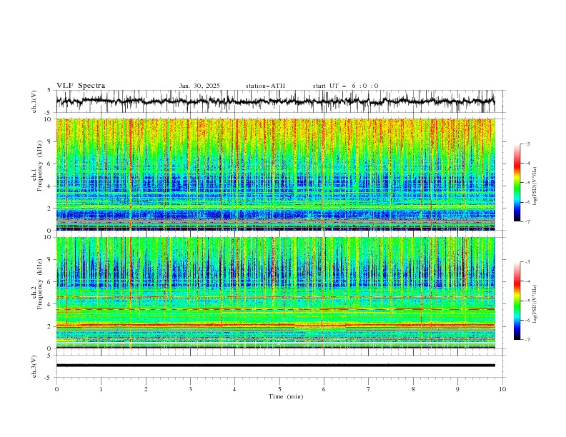
Task: Click the time axis tick label "3"
Action: click(190, 389)
